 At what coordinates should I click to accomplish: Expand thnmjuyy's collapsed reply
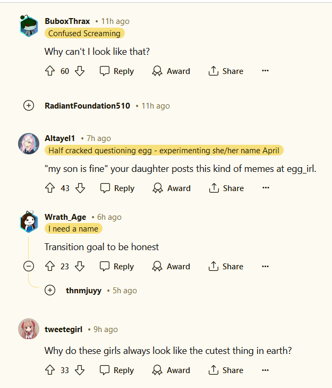(x=50, y=291)
